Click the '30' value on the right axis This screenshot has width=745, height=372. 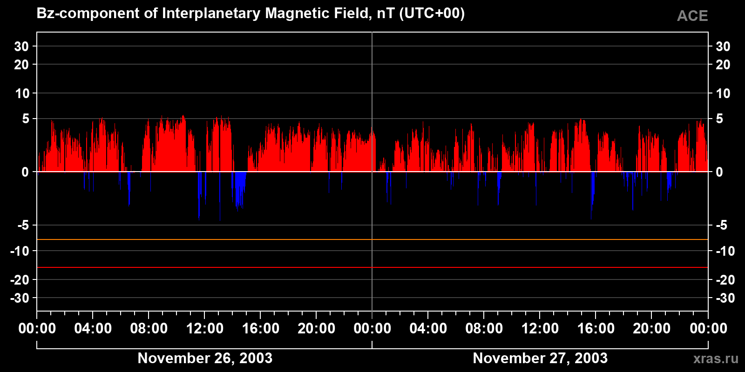pos(723,46)
